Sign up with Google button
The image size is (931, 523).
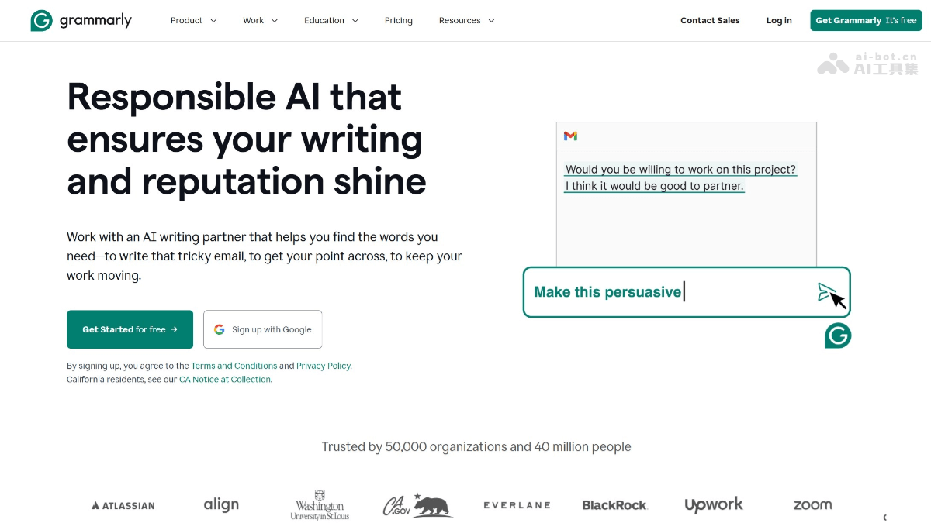[x=263, y=329]
